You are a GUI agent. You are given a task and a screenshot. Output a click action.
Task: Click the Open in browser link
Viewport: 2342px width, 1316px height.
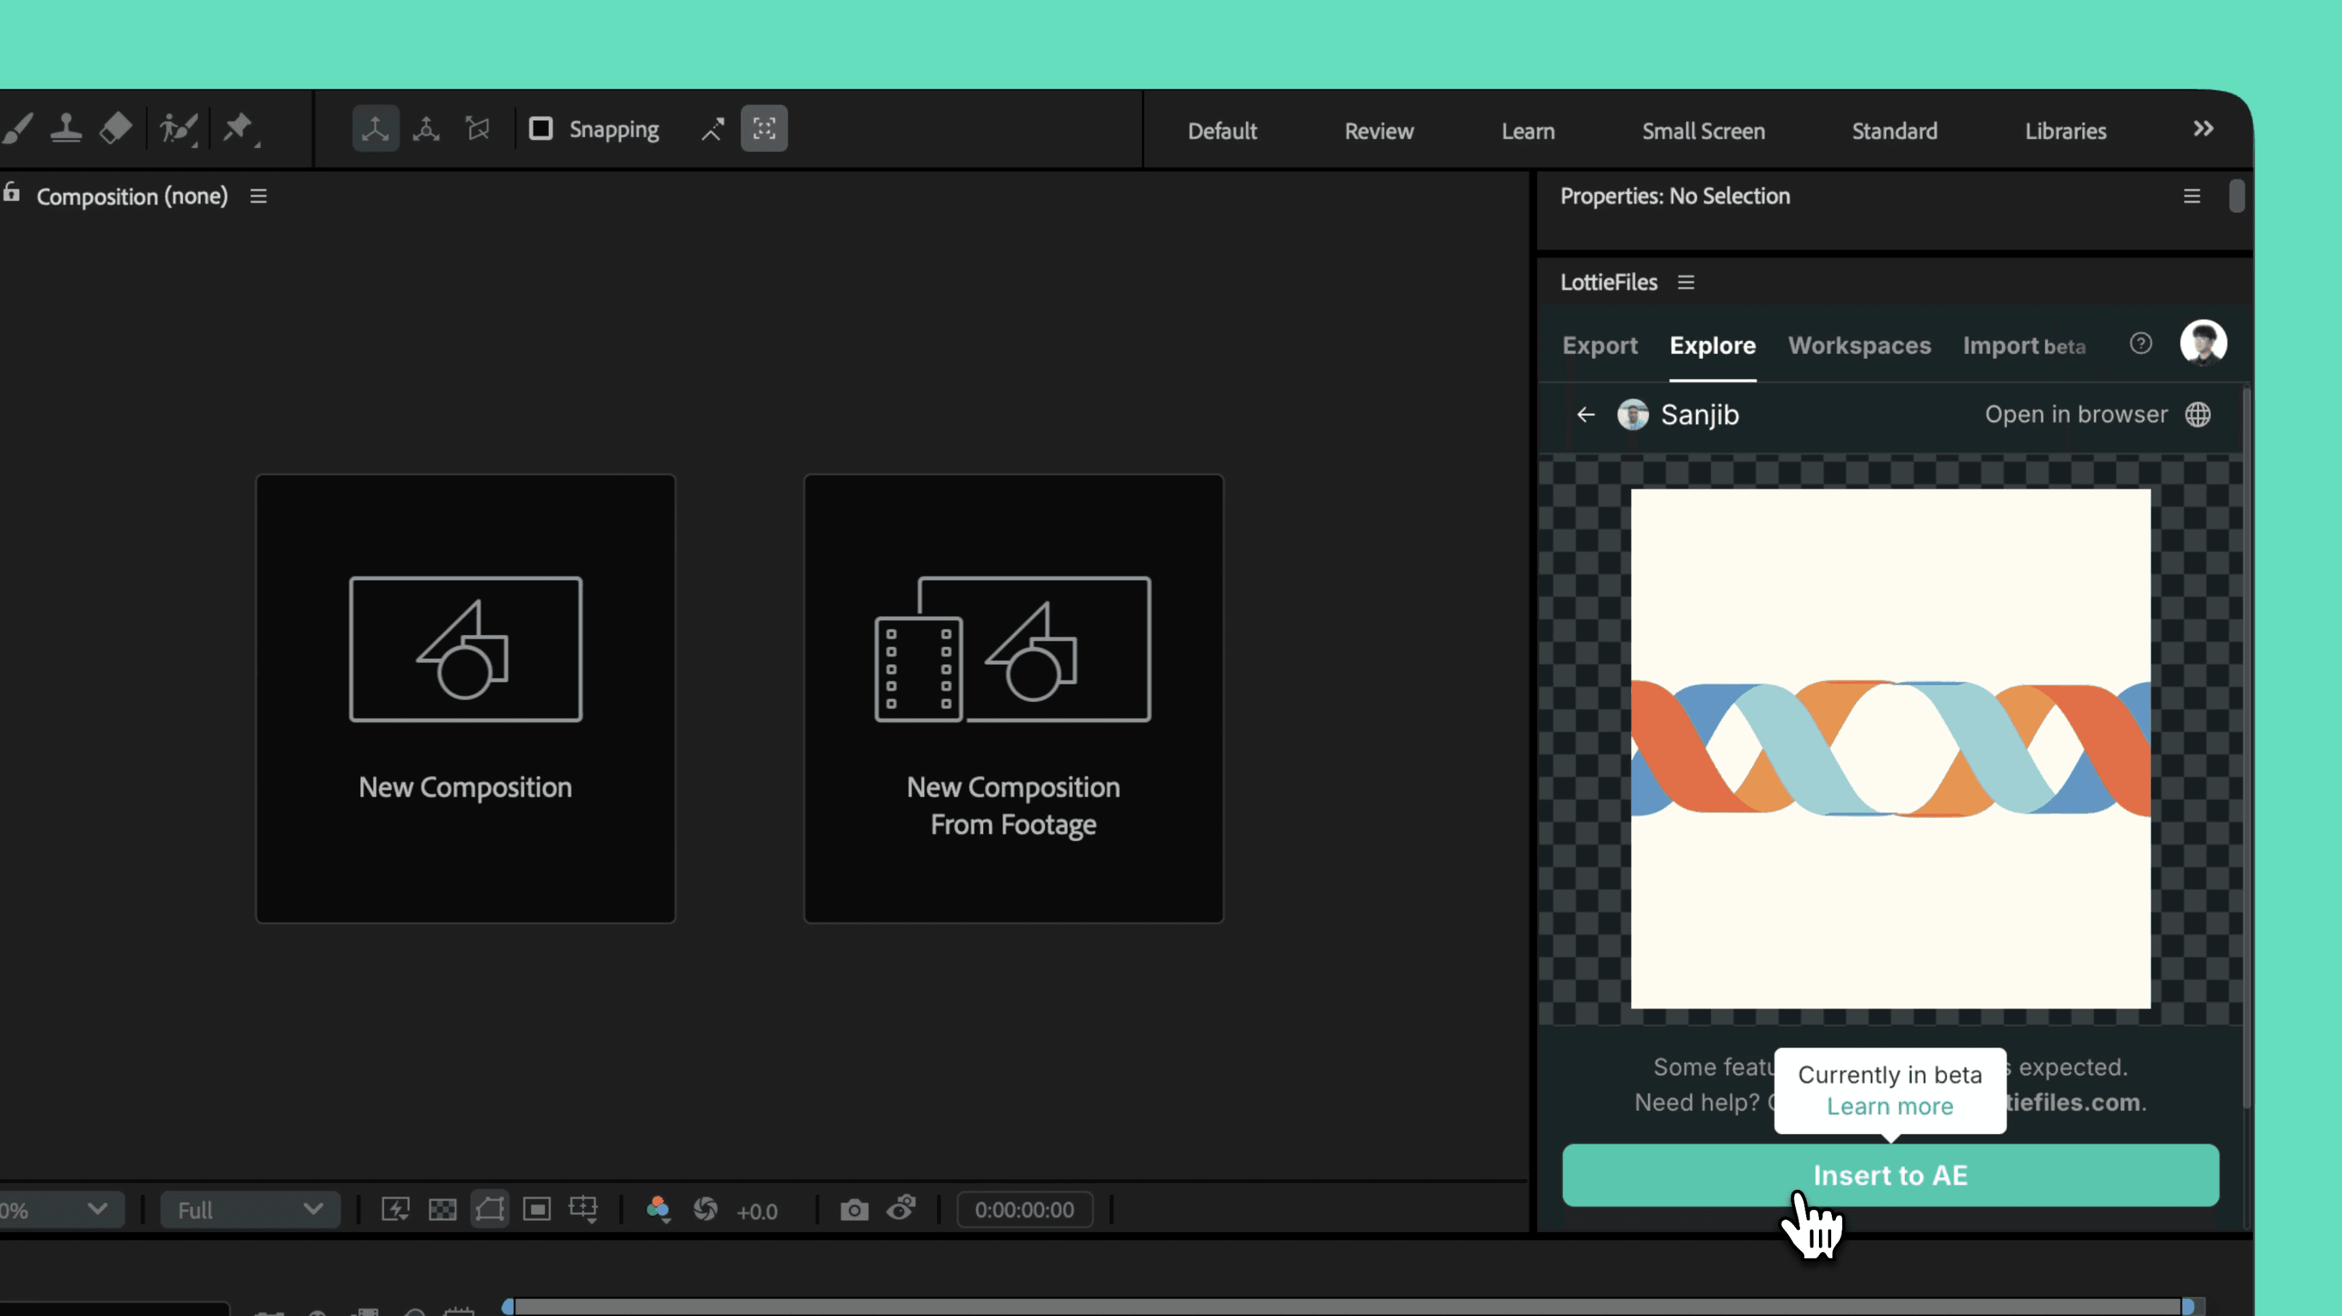(x=2077, y=414)
